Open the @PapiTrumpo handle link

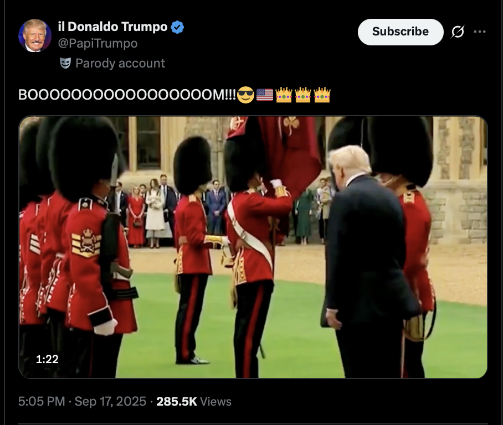click(x=98, y=43)
